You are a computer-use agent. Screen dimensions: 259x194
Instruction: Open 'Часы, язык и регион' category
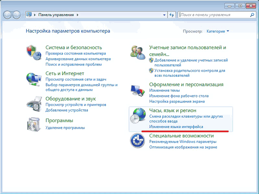(173, 110)
